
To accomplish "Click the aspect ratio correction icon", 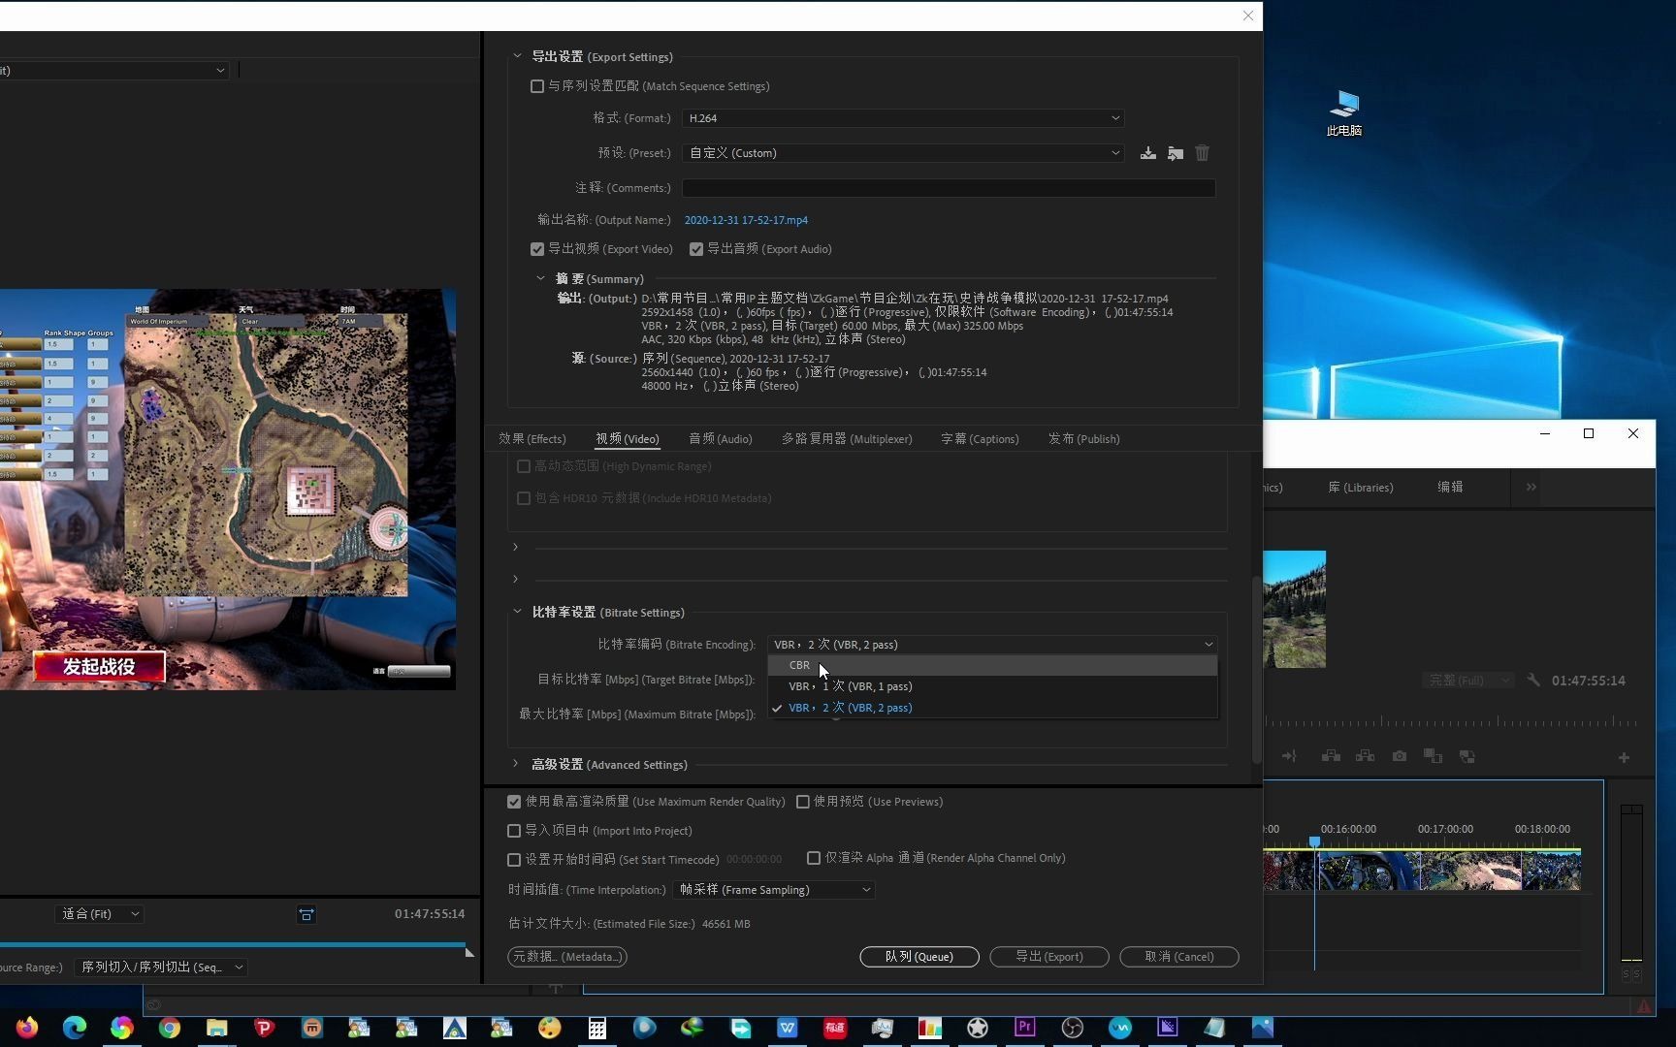I will point(306,914).
